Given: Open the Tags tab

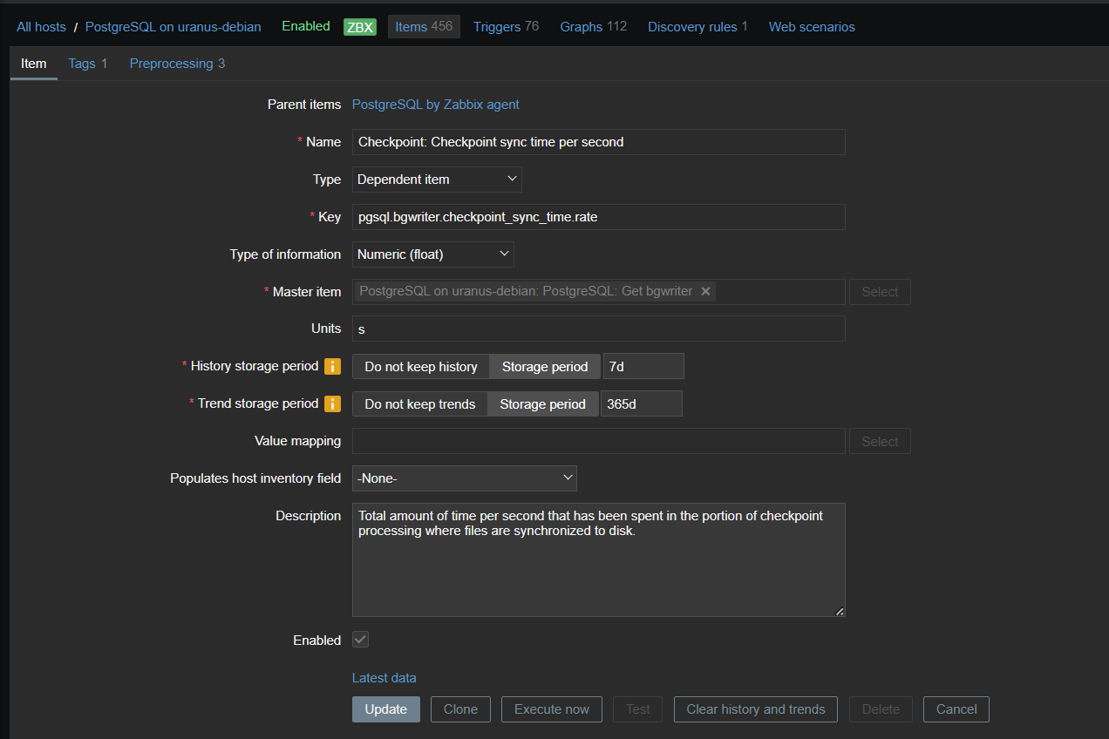Looking at the screenshot, I should (x=87, y=64).
